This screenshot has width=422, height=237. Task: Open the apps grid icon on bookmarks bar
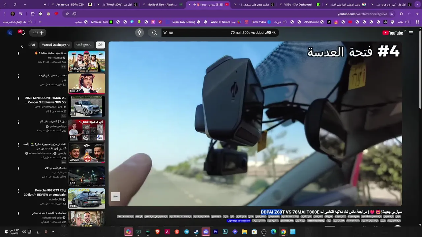pos(418,22)
